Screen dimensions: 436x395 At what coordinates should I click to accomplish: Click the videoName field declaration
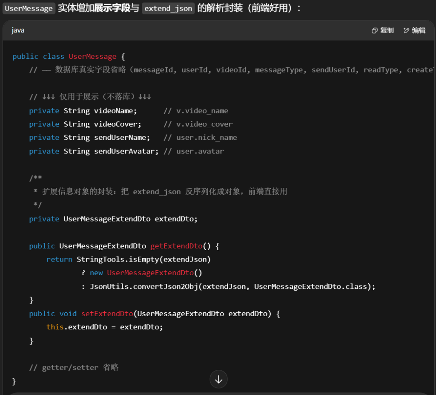pyautogui.click(x=115, y=111)
